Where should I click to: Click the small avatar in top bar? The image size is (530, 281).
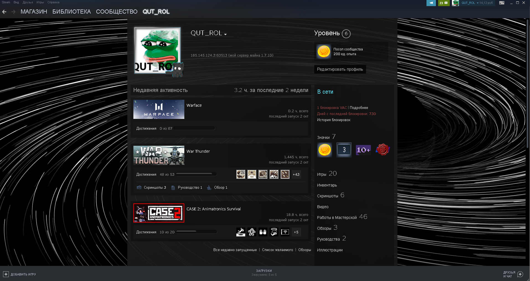click(455, 3)
